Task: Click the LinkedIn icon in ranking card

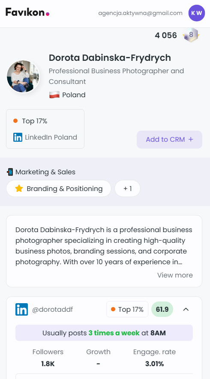Action: (x=18, y=137)
